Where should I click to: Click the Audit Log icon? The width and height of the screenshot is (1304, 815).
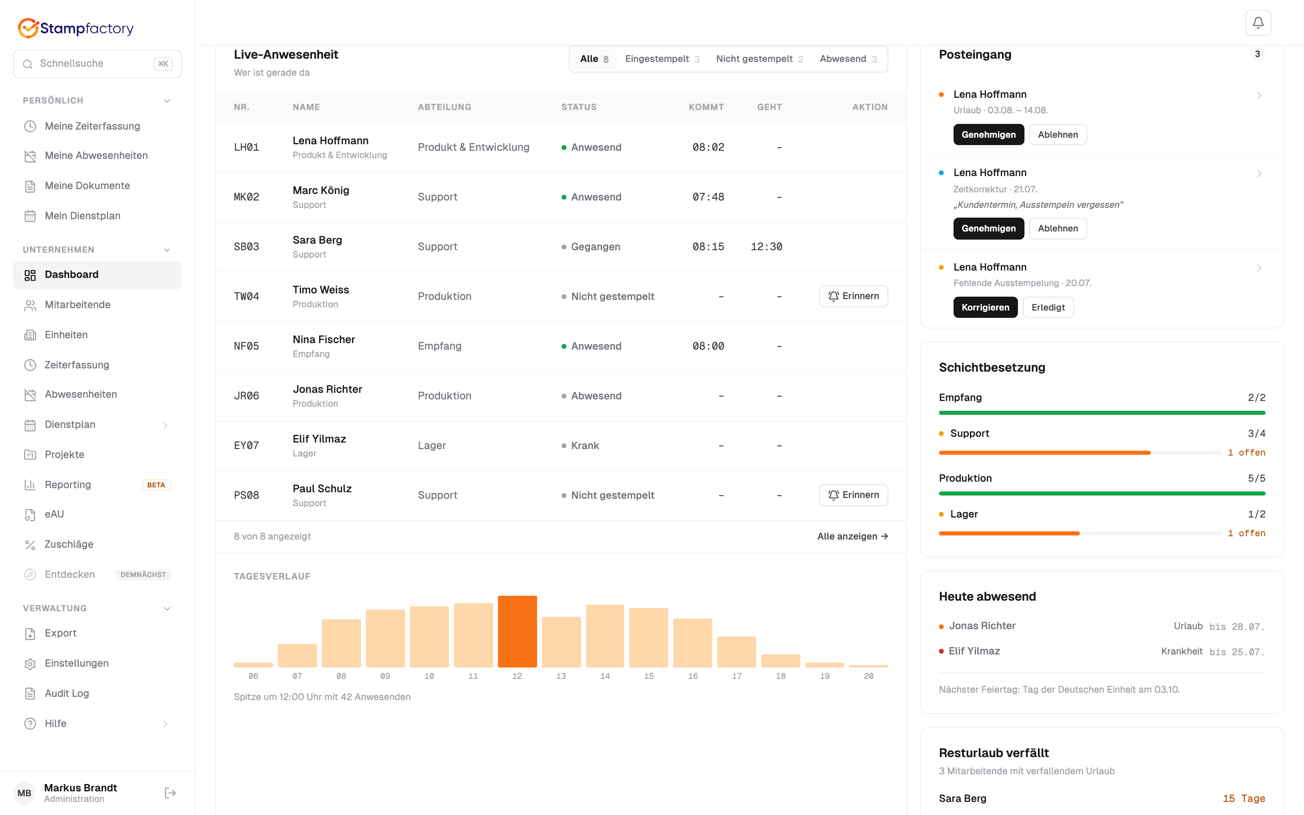click(30, 693)
